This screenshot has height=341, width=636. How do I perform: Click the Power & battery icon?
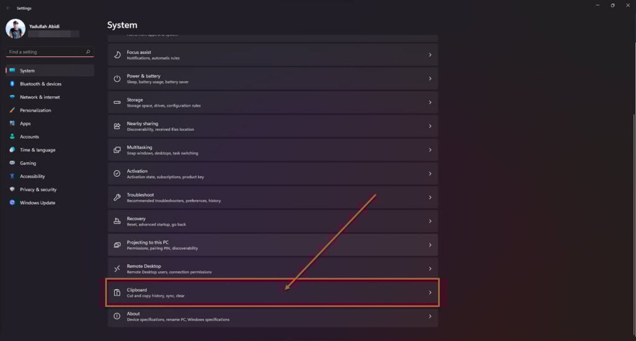pos(117,79)
